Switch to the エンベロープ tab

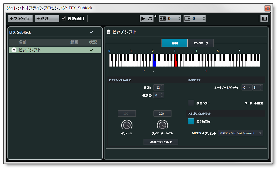pos(201,43)
